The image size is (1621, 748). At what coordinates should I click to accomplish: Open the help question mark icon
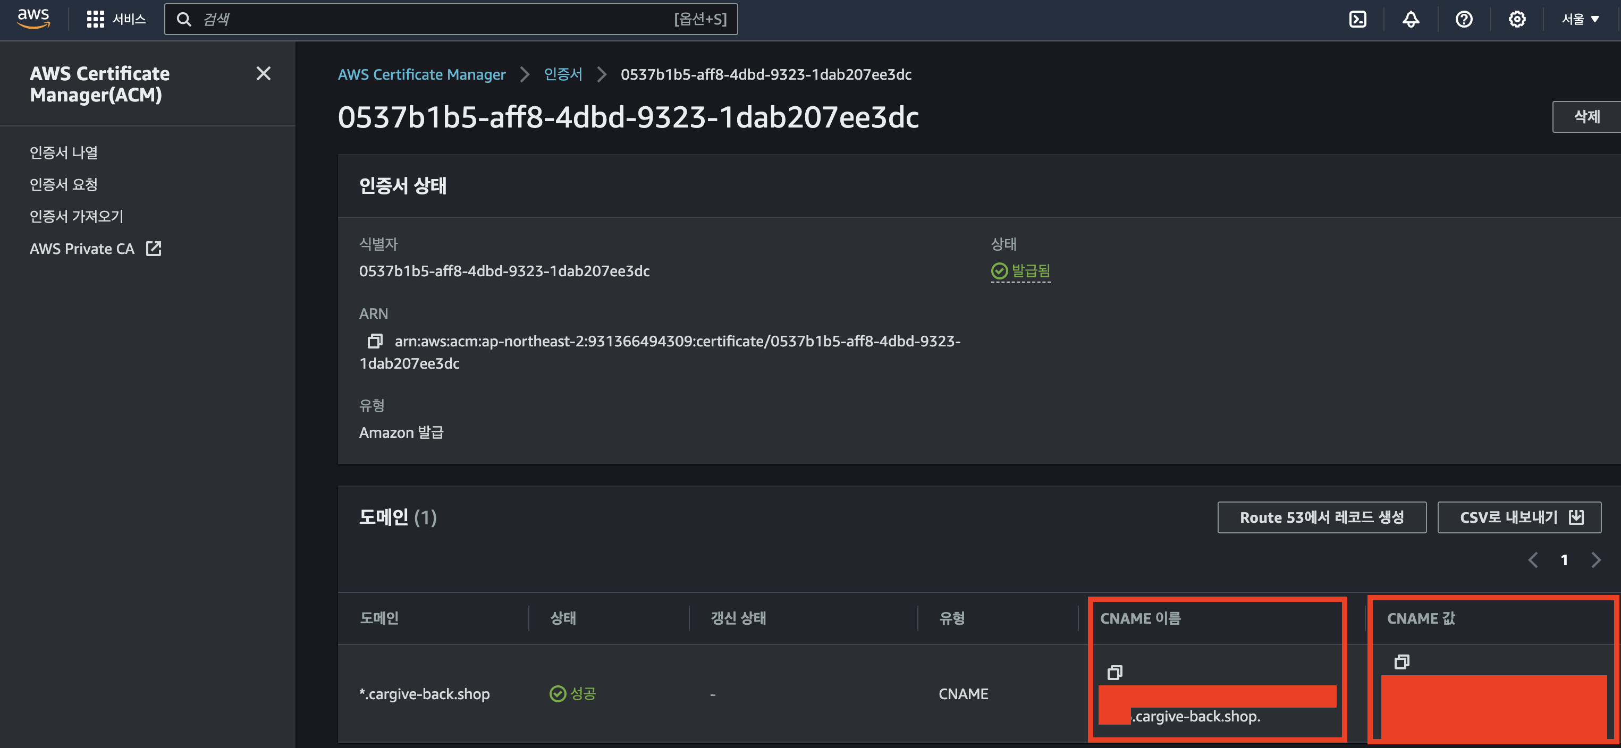coord(1464,20)
